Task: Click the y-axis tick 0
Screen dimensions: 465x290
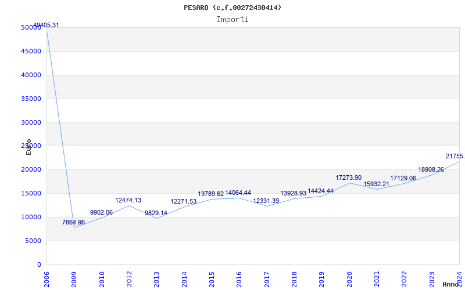Action: tap(39, 264)
